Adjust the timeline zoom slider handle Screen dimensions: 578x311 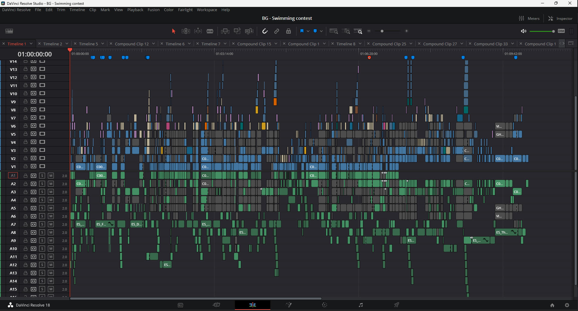pos(382,31)
